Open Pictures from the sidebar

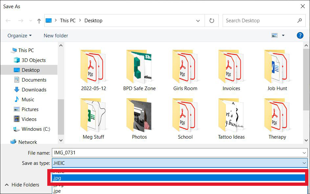(32, 109)
